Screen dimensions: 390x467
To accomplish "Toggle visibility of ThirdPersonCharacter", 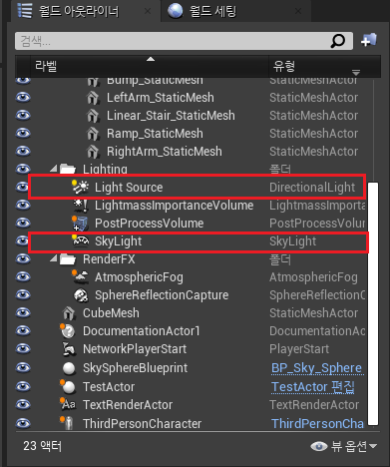I will click(x=23, y=423).
